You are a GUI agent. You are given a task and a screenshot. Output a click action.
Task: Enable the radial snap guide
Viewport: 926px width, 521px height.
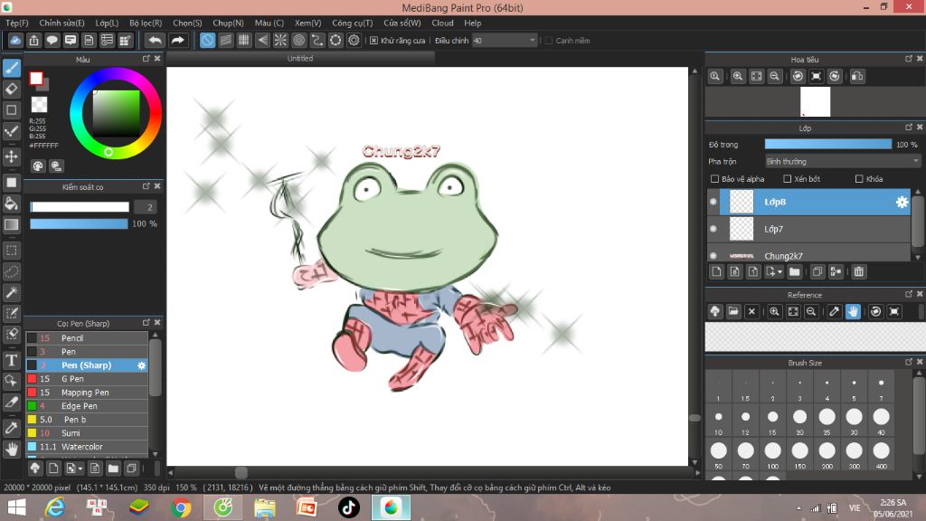click(280, 40)
